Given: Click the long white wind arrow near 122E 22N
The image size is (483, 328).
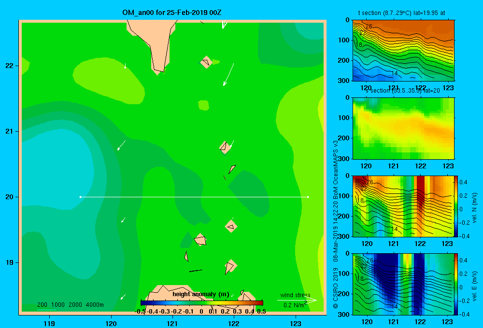Looking at the screenshot, I should 228,74.
